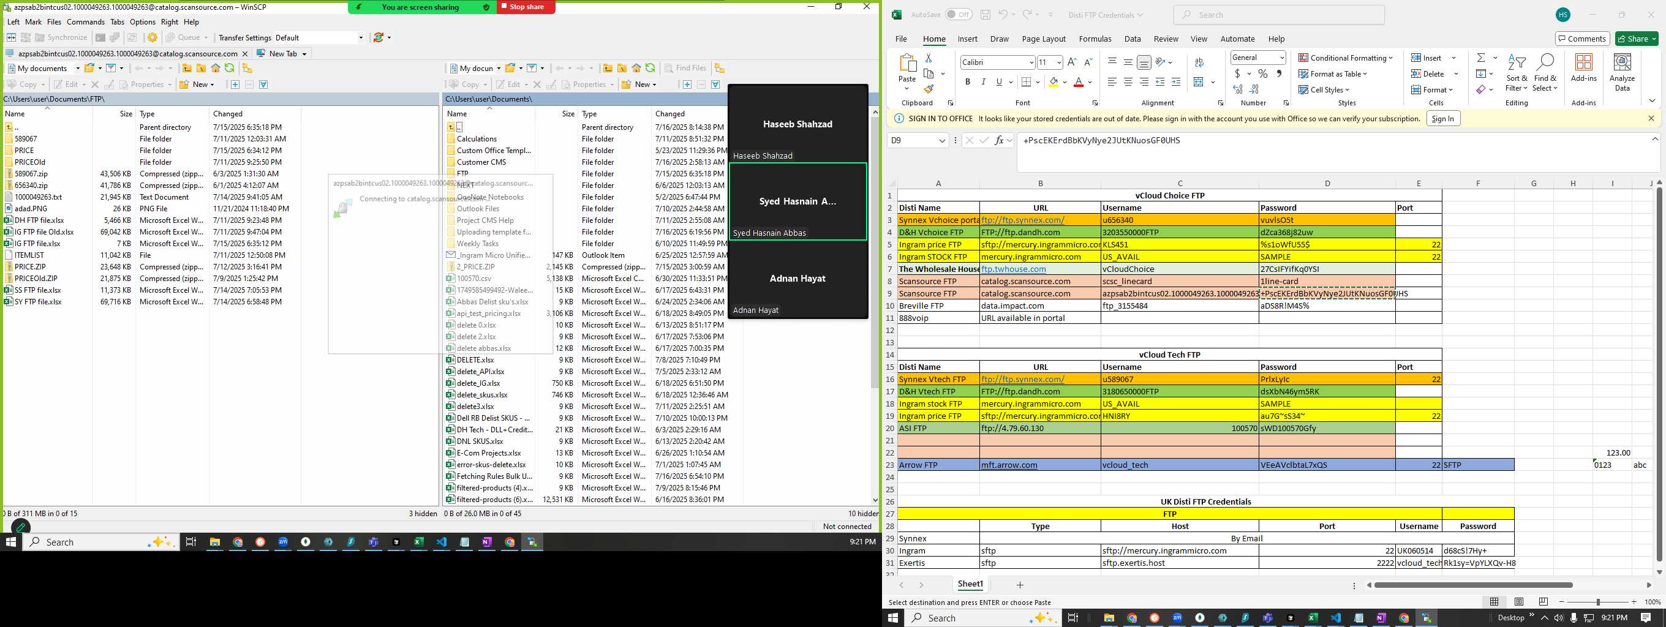Click Excel zoom slider handle
The width and height of the screenshot is (1666, 627).
click(x=1597, y=602)
